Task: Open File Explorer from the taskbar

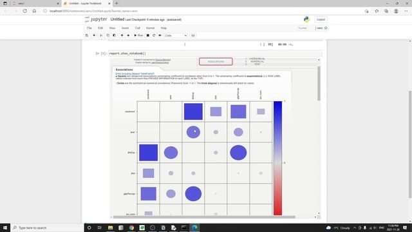Action: (x=110, y=227)
